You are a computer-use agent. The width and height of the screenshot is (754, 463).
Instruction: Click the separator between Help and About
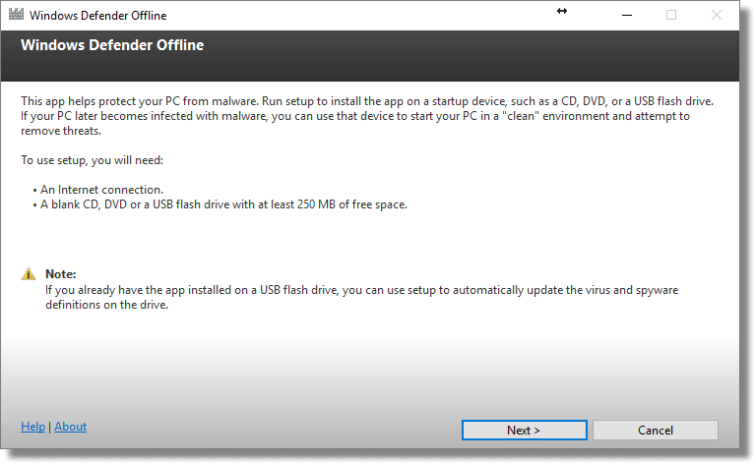tap(49, 427)
